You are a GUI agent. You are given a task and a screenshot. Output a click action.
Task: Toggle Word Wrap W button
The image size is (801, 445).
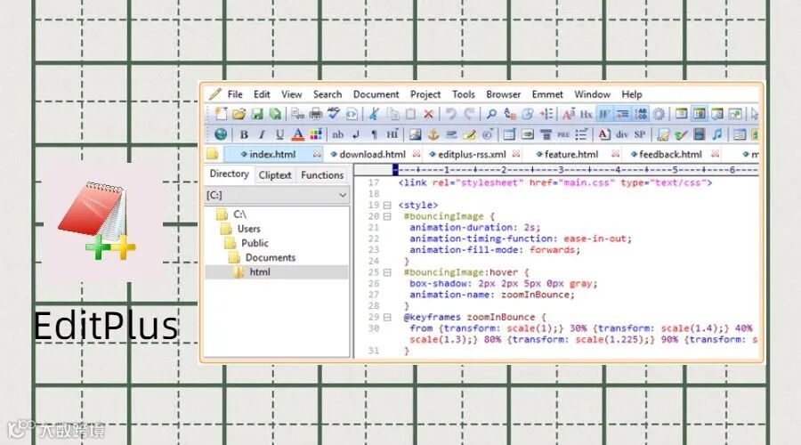pos(604,113)
